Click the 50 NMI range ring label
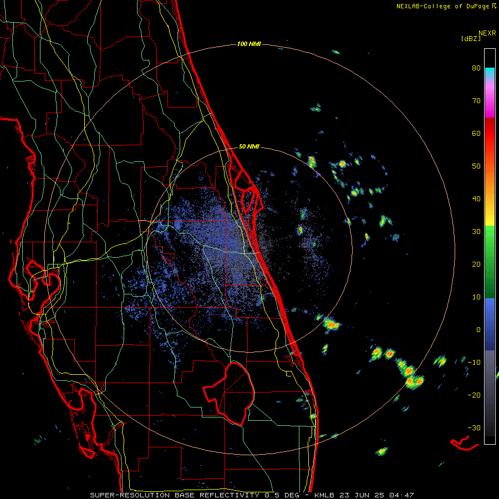The image size is (499, 499). click(249, 147)
